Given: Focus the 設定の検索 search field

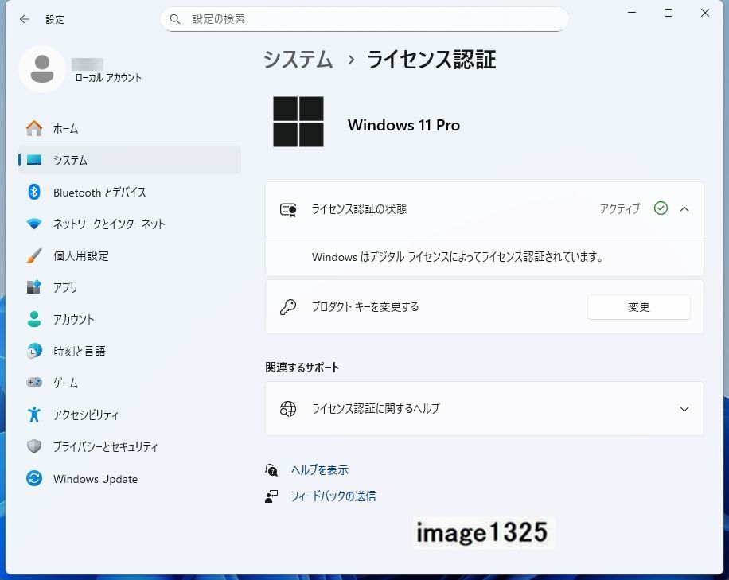Looking at the screenshot, I should pos(364,19).
